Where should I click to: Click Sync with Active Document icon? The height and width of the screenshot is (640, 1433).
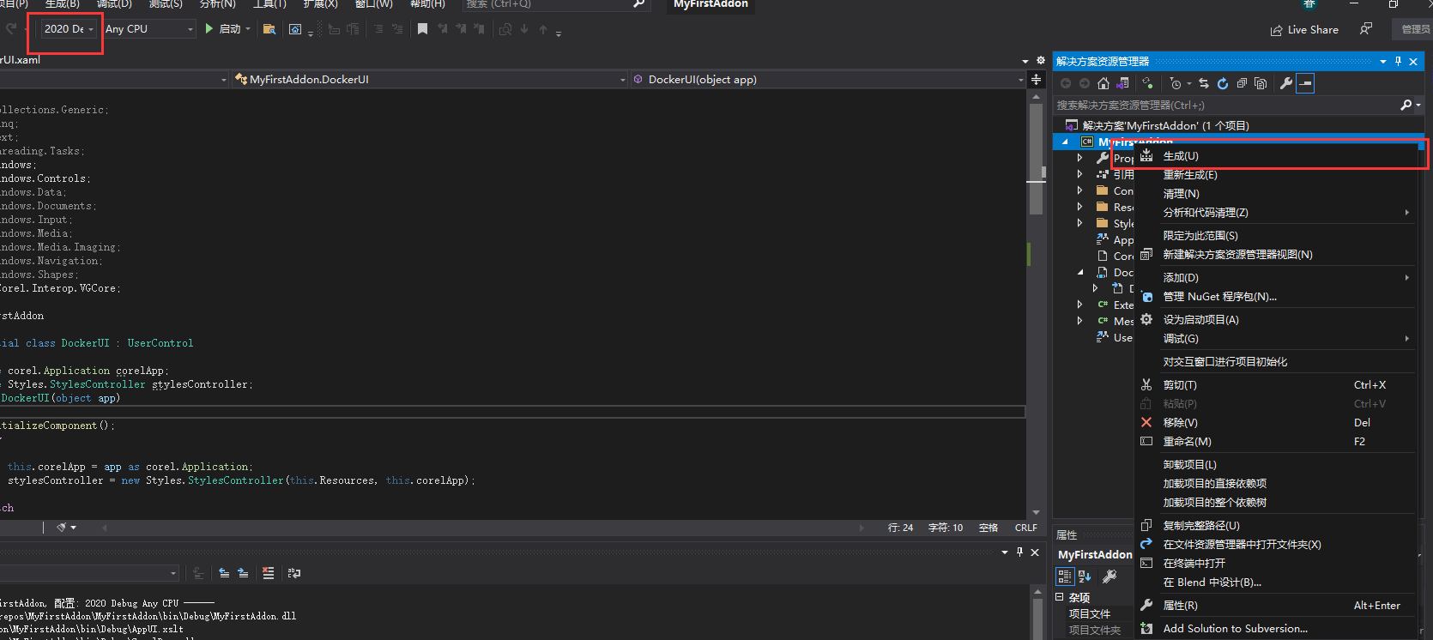point(1204,83)
